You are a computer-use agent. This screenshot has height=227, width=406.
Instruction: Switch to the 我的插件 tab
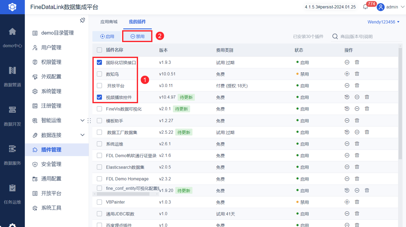pyautogui.click(x=137, y=22)
